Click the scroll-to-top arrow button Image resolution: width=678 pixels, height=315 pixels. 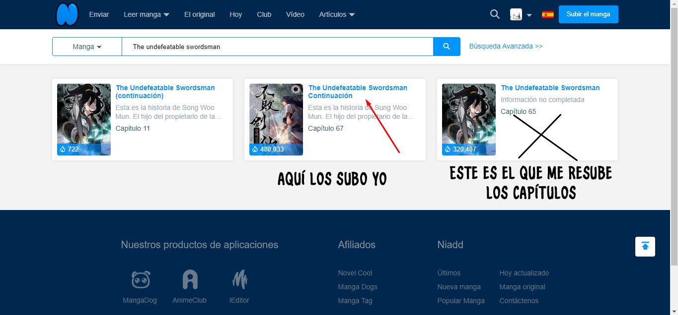point(645,246)
